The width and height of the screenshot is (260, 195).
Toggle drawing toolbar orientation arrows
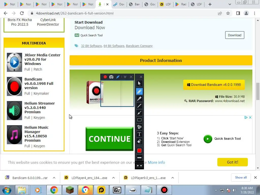point(139,166)
